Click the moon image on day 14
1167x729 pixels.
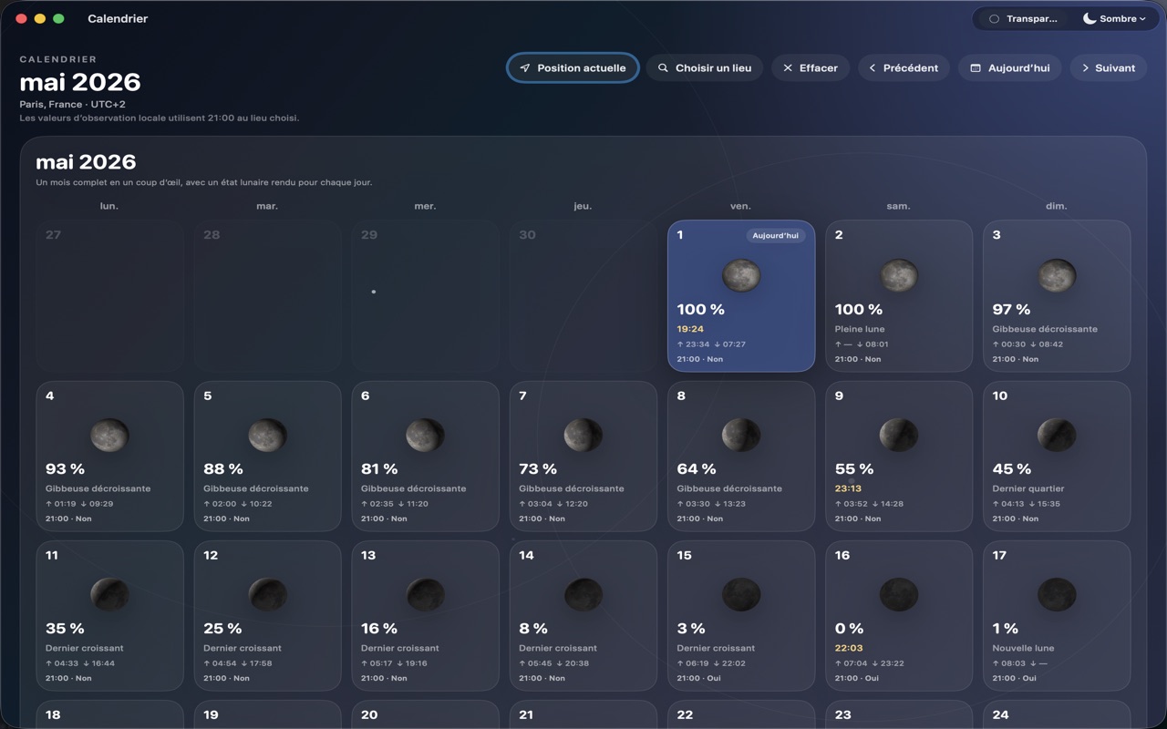pyautogui.click(x=583, y=594)
